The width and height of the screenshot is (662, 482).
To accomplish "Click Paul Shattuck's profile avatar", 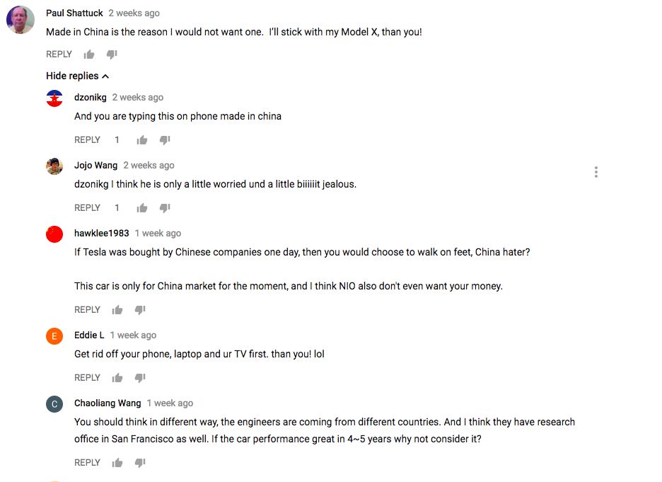I will 21,21.
